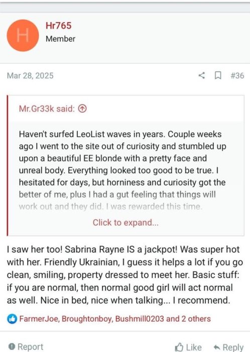
Task: Click the Report exclamation icon
Action: click(x=12, y=346)
